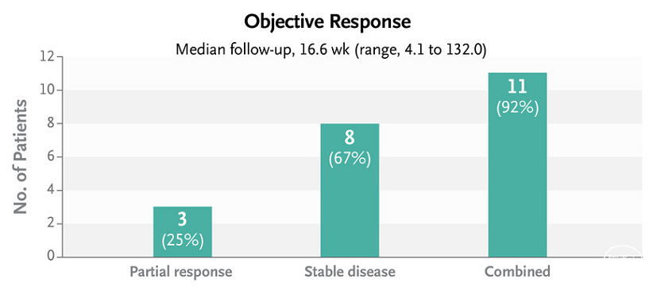The height and width of the screenshot is (290, 653).
Task: Select the Stable disease bar
Action: coord(350,190)
